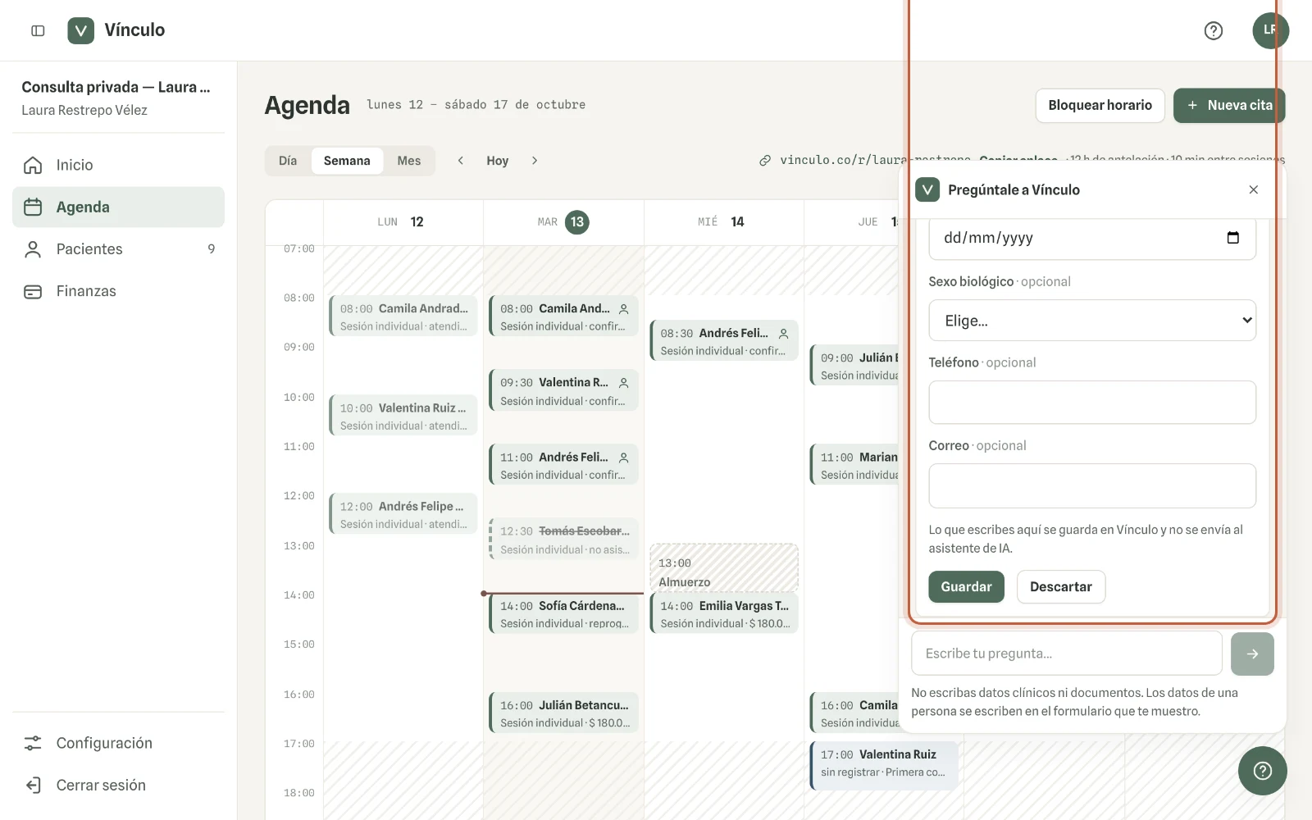This screenshot has width=1312, height=820.
Task: Open Tuesday 11:00 Andrés Feli appointment
Action: tap(563, 465)
